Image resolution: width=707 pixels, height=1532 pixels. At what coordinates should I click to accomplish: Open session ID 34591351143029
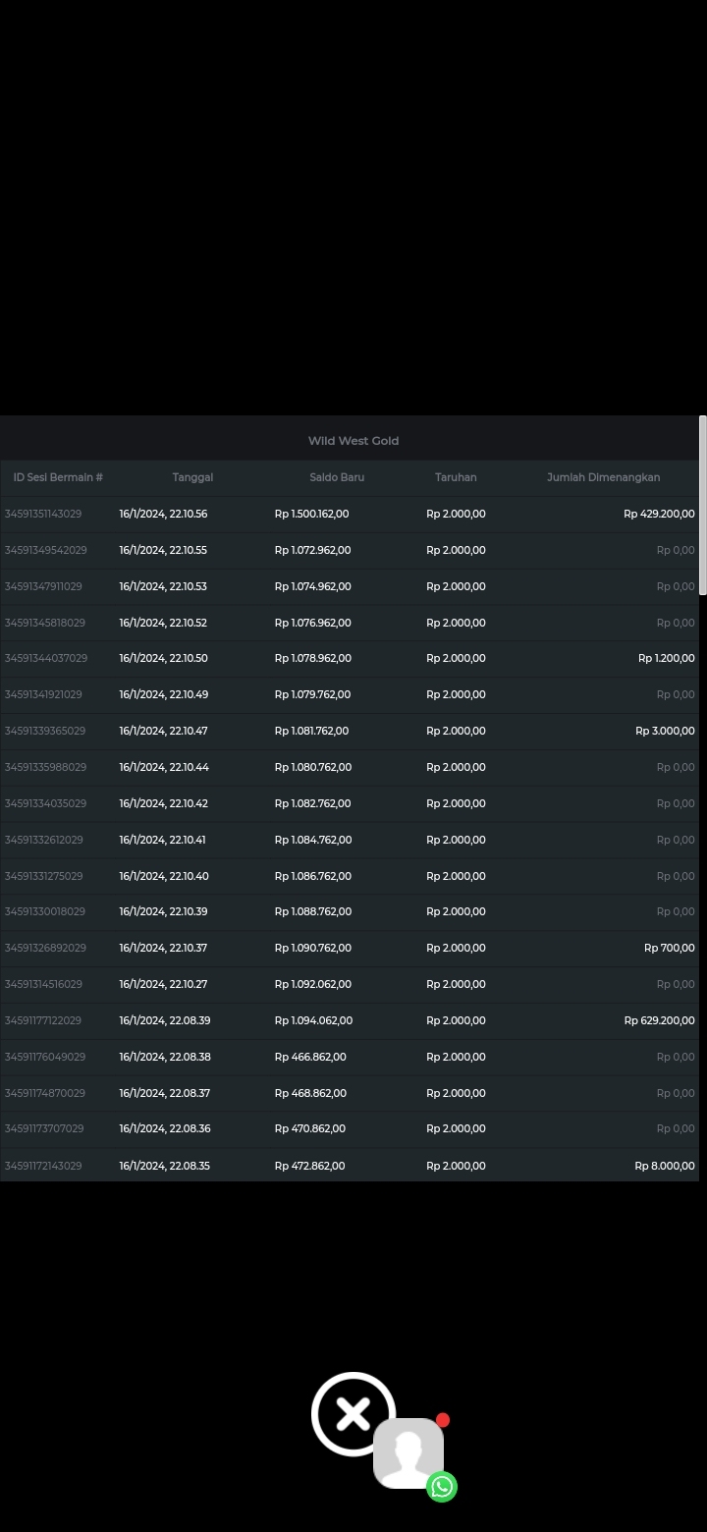coord(43,514)
